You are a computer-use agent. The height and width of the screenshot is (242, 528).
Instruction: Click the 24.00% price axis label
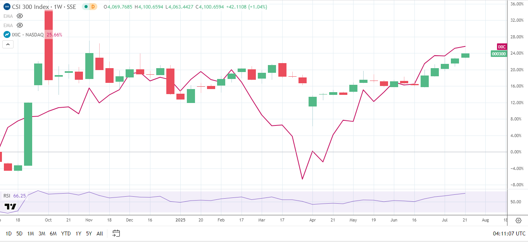click(x=518, y=53)
